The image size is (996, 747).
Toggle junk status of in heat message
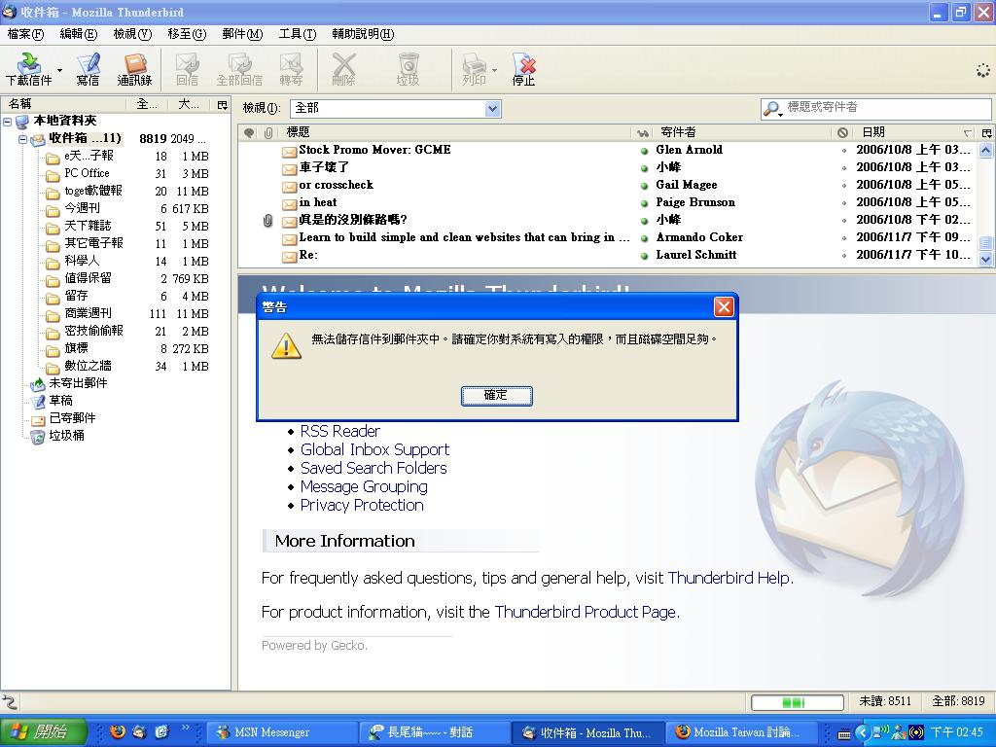click(843, 203)
